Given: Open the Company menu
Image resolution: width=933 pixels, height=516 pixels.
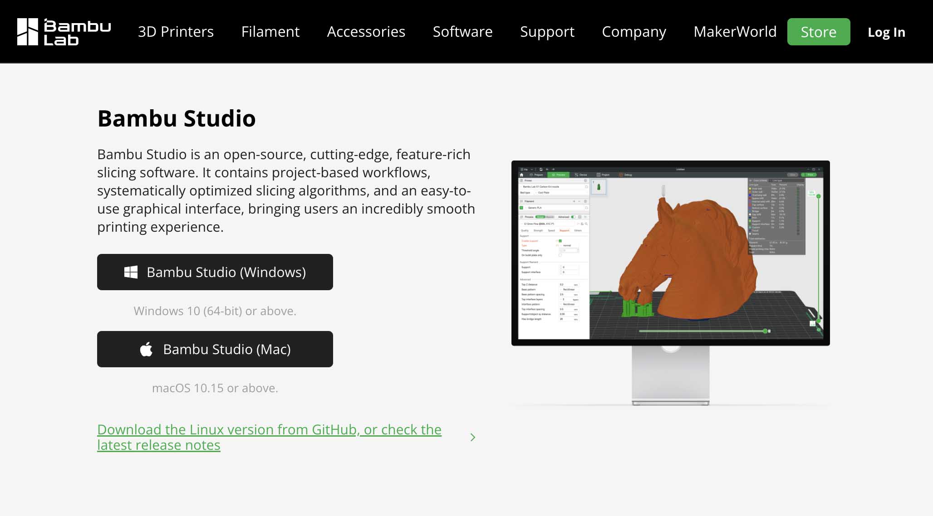Looking at the screenshot, I should point(634,32).
